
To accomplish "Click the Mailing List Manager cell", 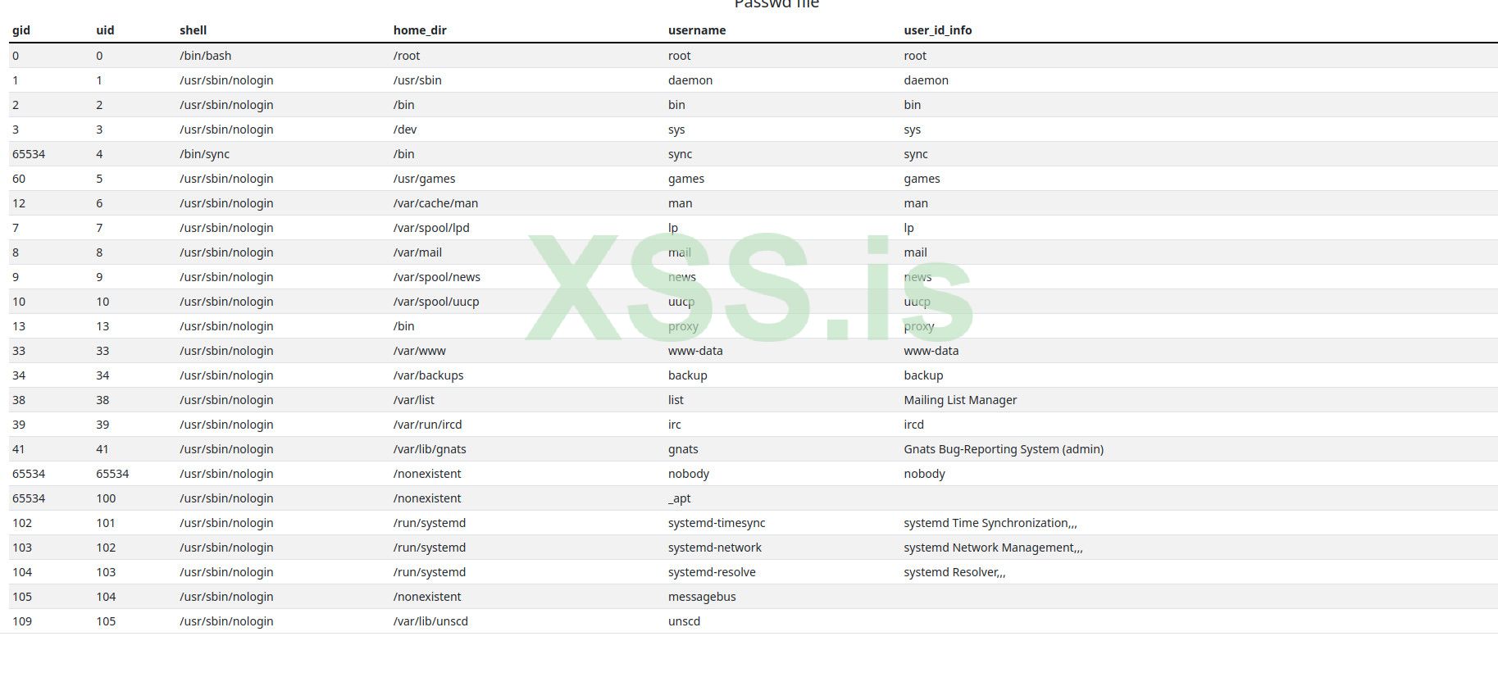I will (x=960, y=400).
